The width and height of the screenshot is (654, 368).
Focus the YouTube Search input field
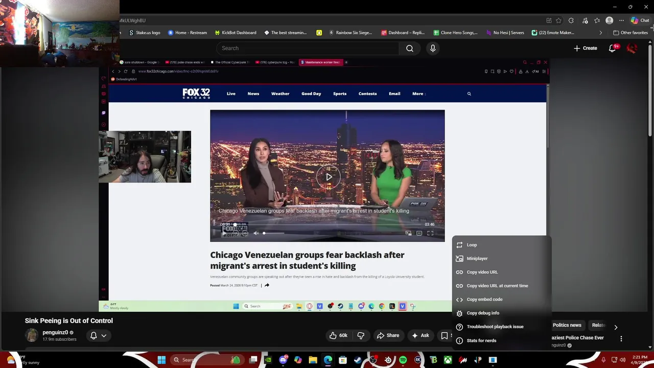coord(308,48)
